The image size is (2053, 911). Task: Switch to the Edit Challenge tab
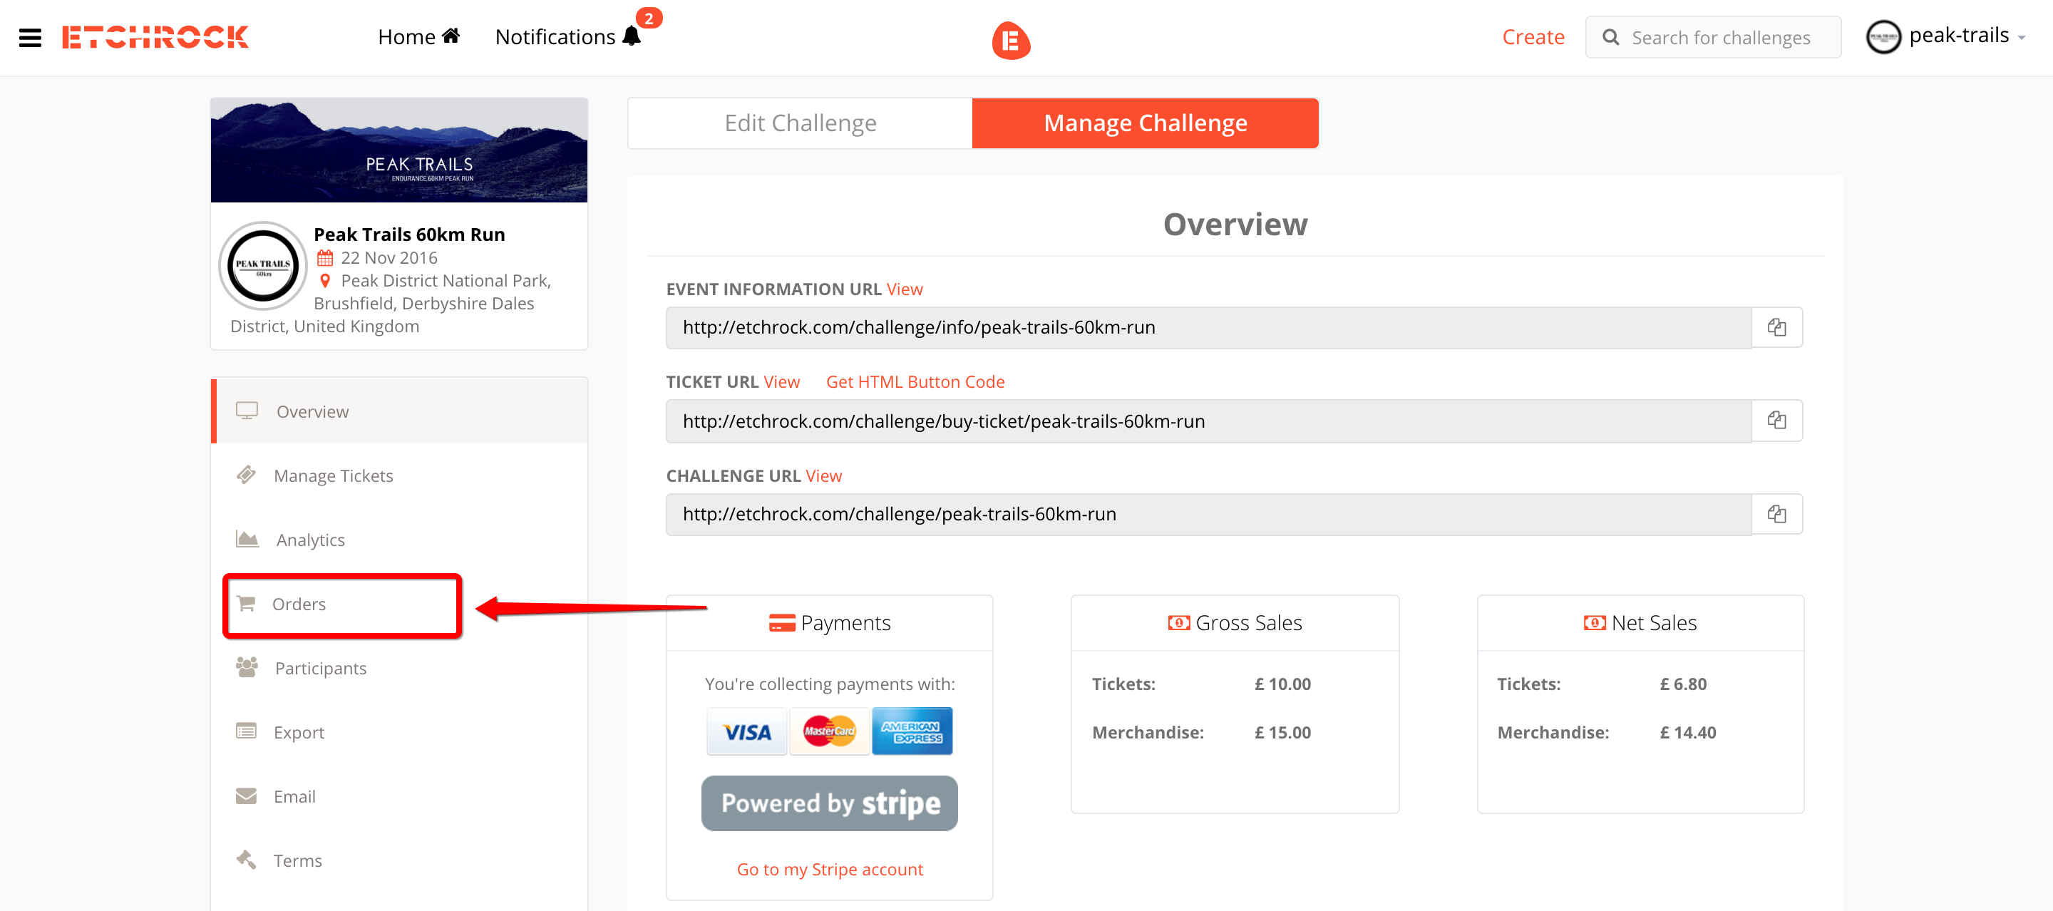pos(799,123)
